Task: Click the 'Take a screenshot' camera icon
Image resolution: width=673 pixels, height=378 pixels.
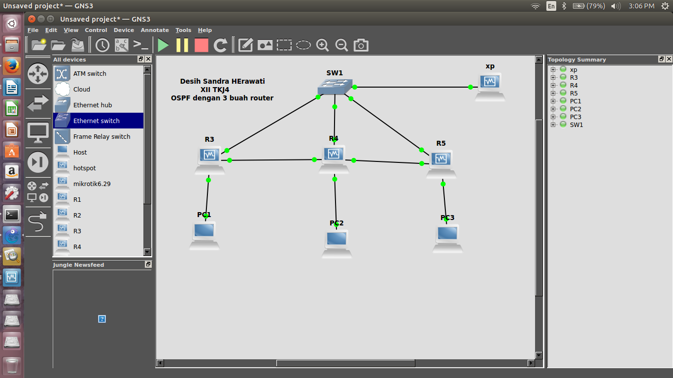Action: (361, 45)
